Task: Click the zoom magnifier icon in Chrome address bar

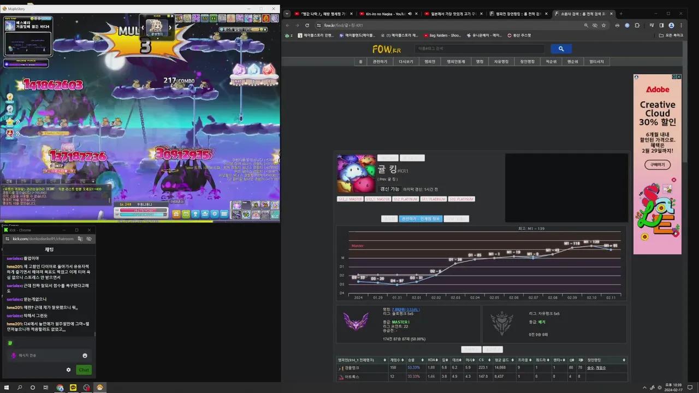Action: [x=586, y=25]
